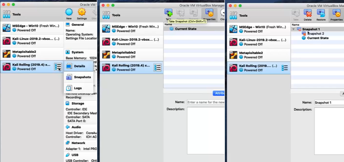Select Metasploitable2 VM in left window
This screenshot has width=344, height=162.
[x=32, y=54]
